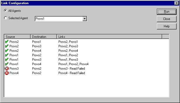This screenshot has width=180, height=103.
Task: Select source cell Provo2 in the Provo1 destination row
Action: pos(14,42)
